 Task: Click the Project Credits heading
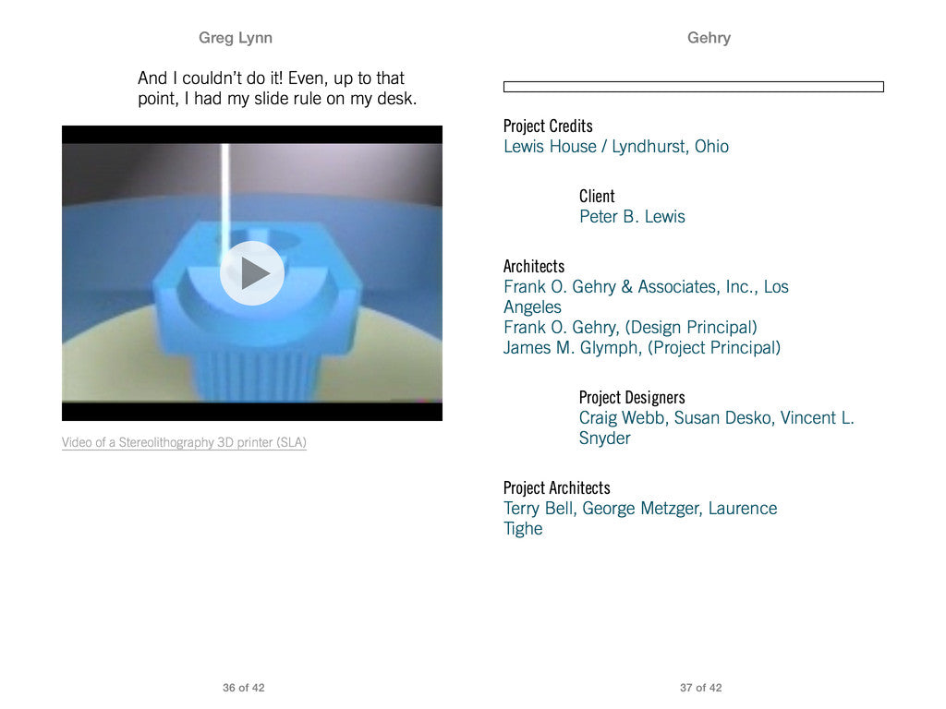(548, 126)
